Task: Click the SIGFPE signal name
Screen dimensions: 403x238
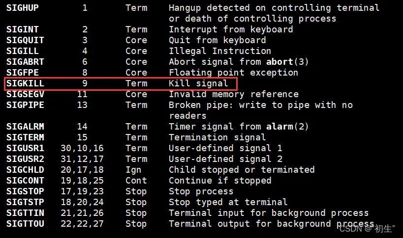Action: 22,73
